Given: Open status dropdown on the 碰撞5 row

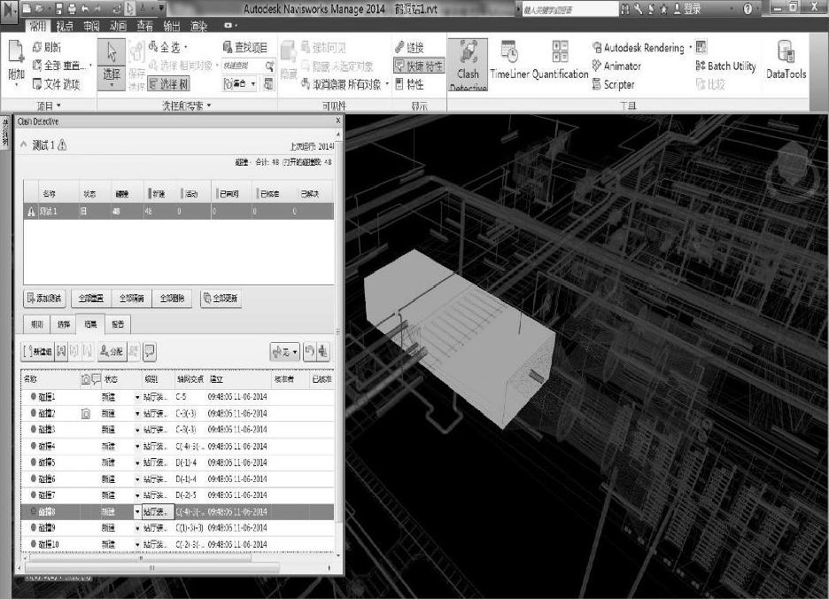Looking at the screenshot, I should click(x=137, y=463).
